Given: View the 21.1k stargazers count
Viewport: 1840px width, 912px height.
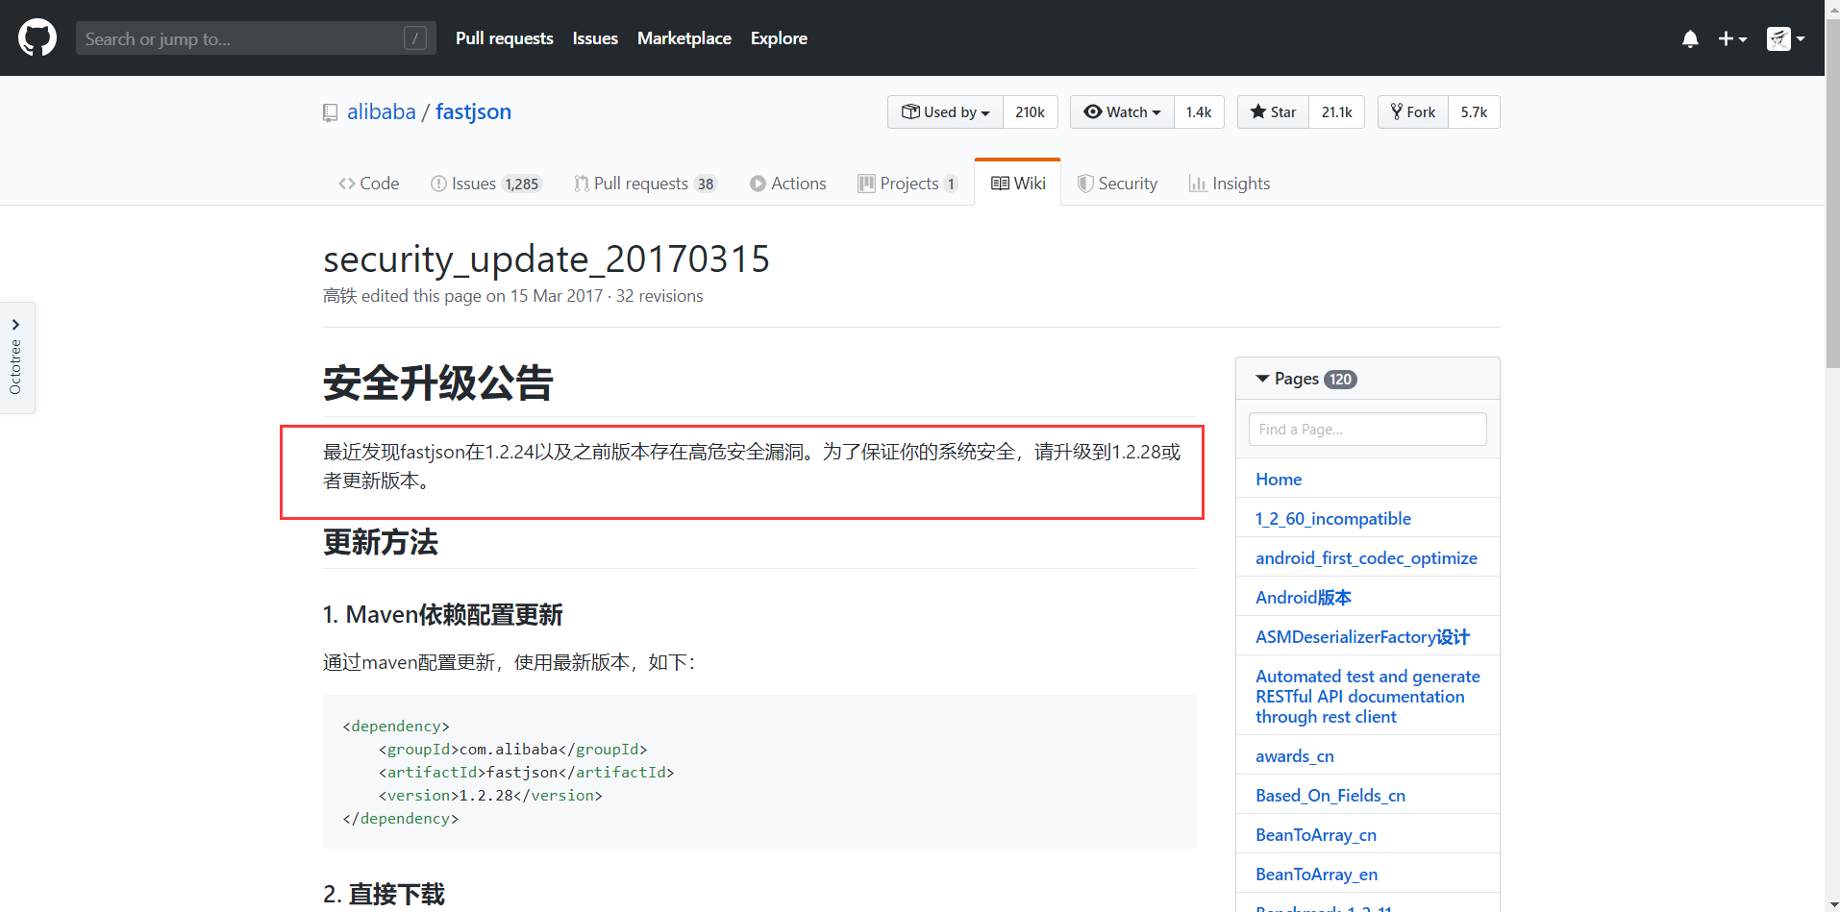Looking at the screenshot, I should pyautogui.click(x=1336, y=112).
